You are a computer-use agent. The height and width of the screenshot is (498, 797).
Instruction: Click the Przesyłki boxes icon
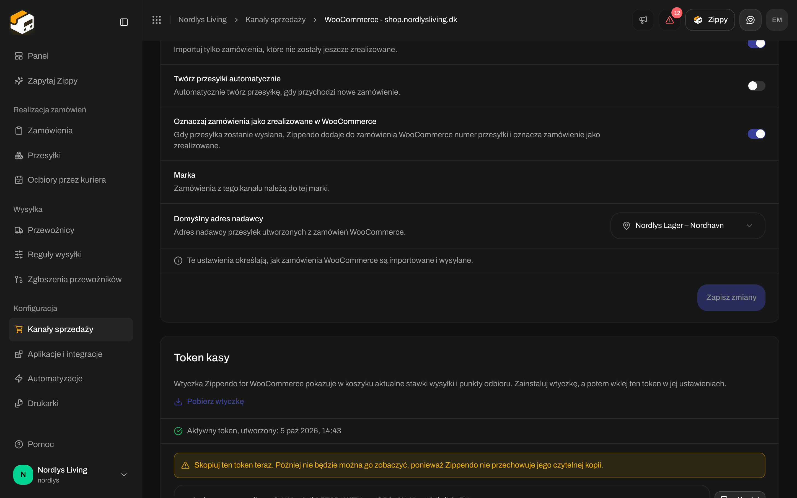[19, 155]
